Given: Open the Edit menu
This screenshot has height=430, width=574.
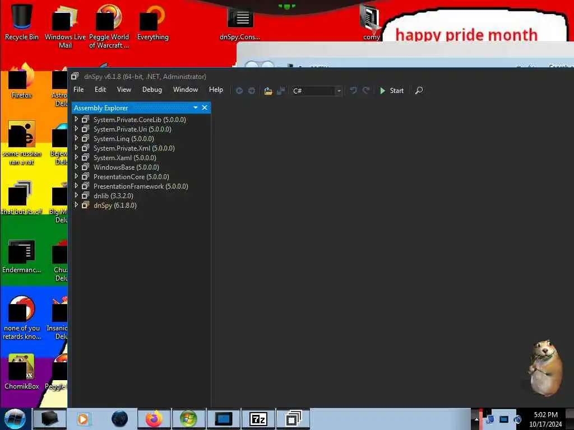Looking at the screenshot, I should [x=100, y=90].
